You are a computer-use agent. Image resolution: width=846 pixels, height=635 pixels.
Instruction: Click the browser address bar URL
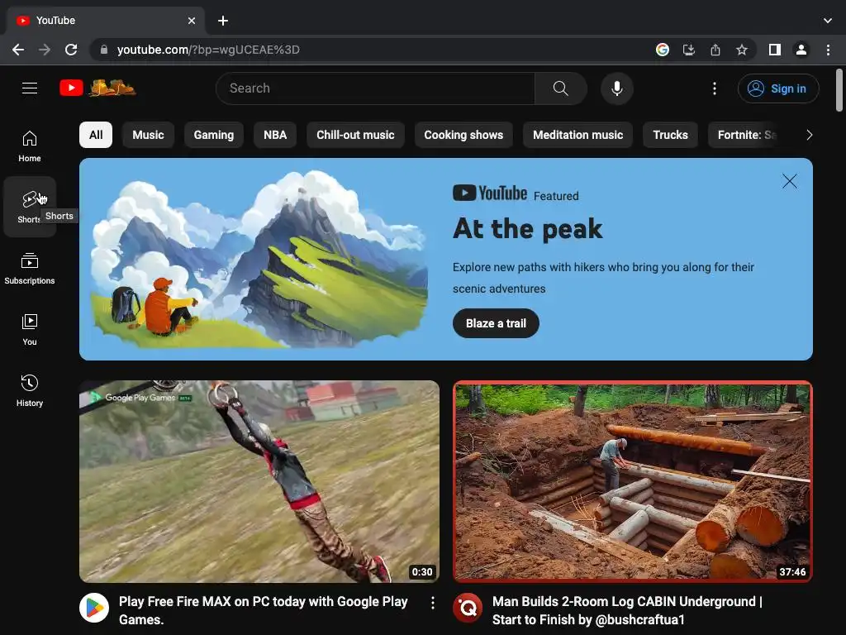tap(208, 50)
